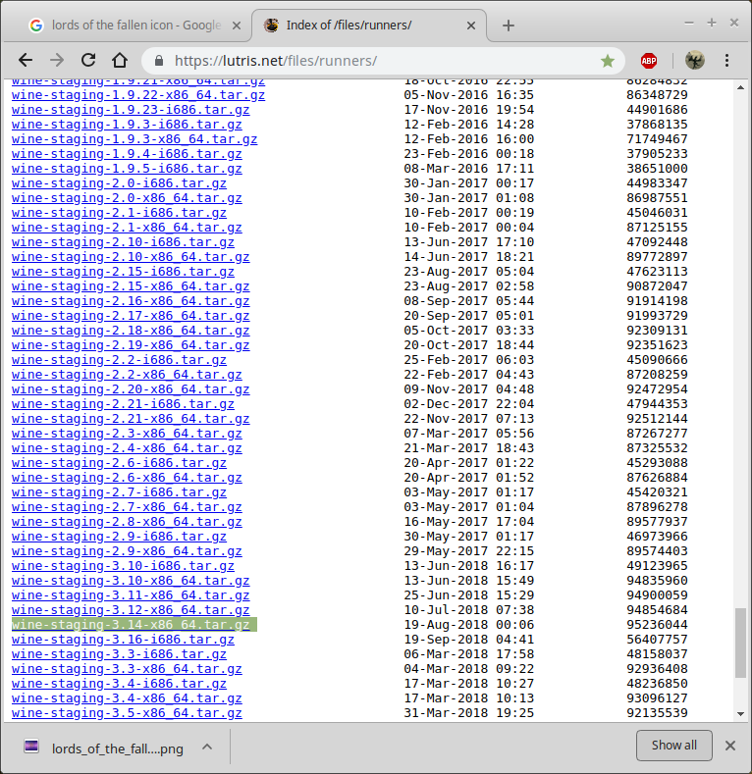
Task: Open wine-staging-2.6-i686.tar.gz link
Action: 119,463
